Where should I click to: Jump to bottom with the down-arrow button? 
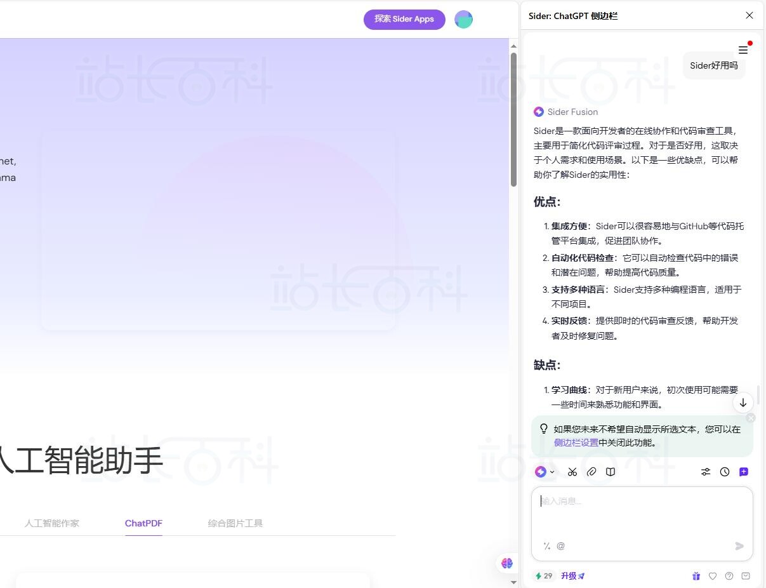point(743,403)
